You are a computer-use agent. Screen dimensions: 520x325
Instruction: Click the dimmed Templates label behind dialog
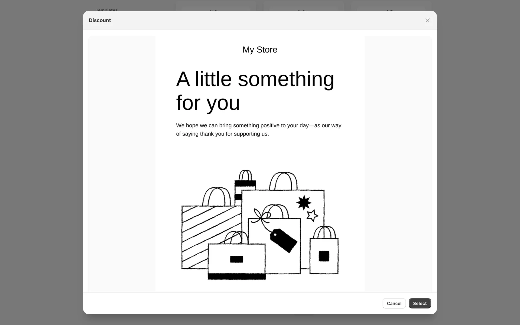pos(106,9)
